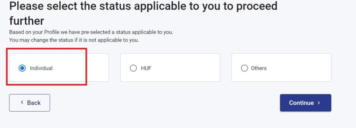Click the 'Based on your Profile' text line
The height and width of the screenshot is (128, 356).
coord(91,32)
